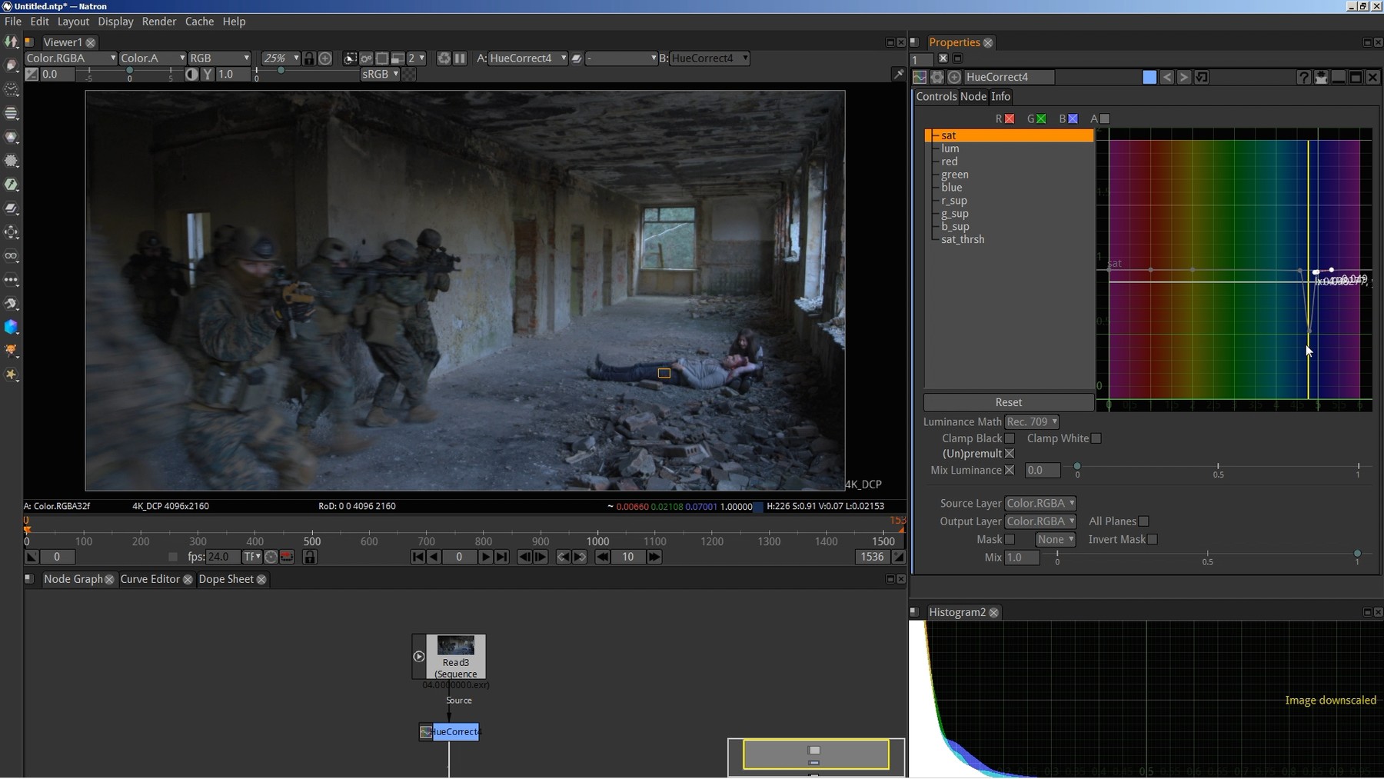
Task: Click the force render refresh icon
Action: pos(444,58)
